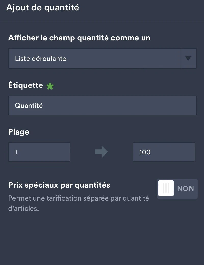
Task: Click the dropdown arrow icon
Action: 188,58
